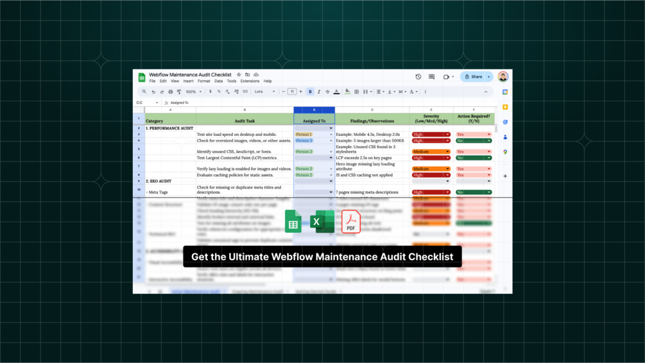Open version history clock icon
This screenshot has width=645, height=363.
(418, 77)
